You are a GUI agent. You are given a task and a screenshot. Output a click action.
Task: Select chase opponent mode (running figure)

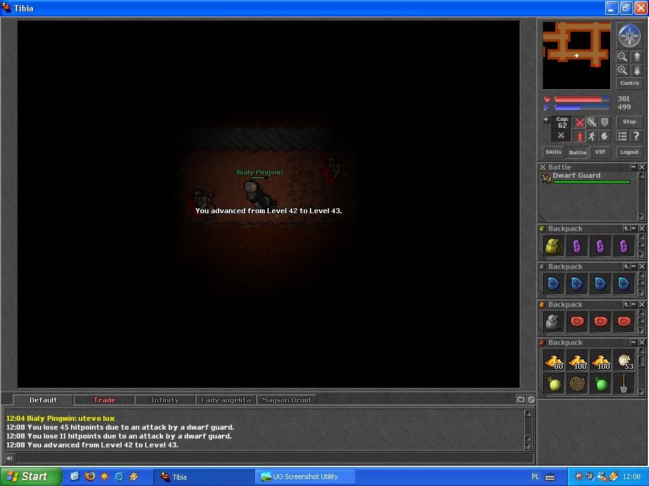[x=592, y=136]
